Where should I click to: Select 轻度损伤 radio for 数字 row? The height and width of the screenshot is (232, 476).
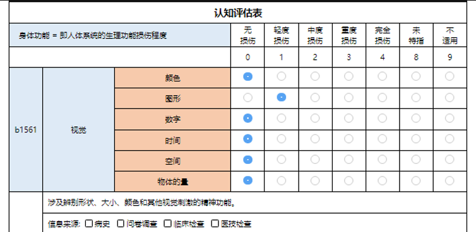[282, 118]
